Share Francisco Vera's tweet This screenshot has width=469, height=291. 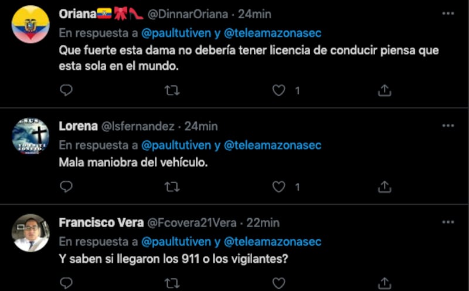click(x=385, y=283)
